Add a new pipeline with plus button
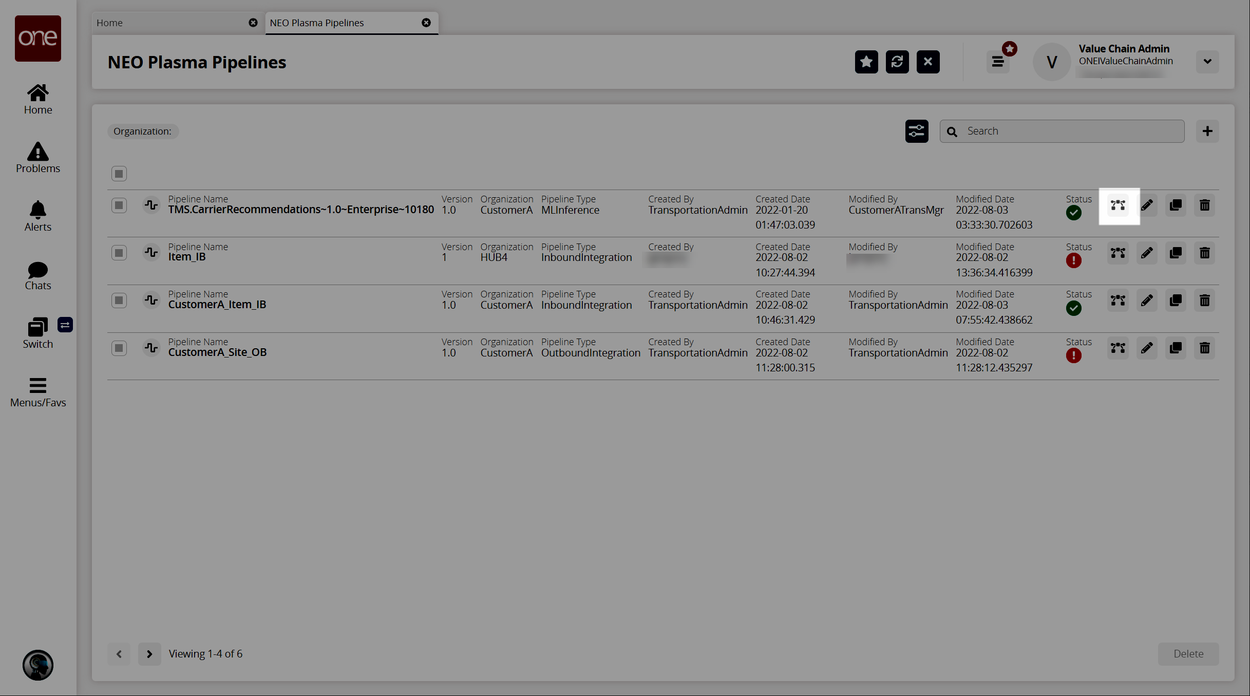 1207,131
